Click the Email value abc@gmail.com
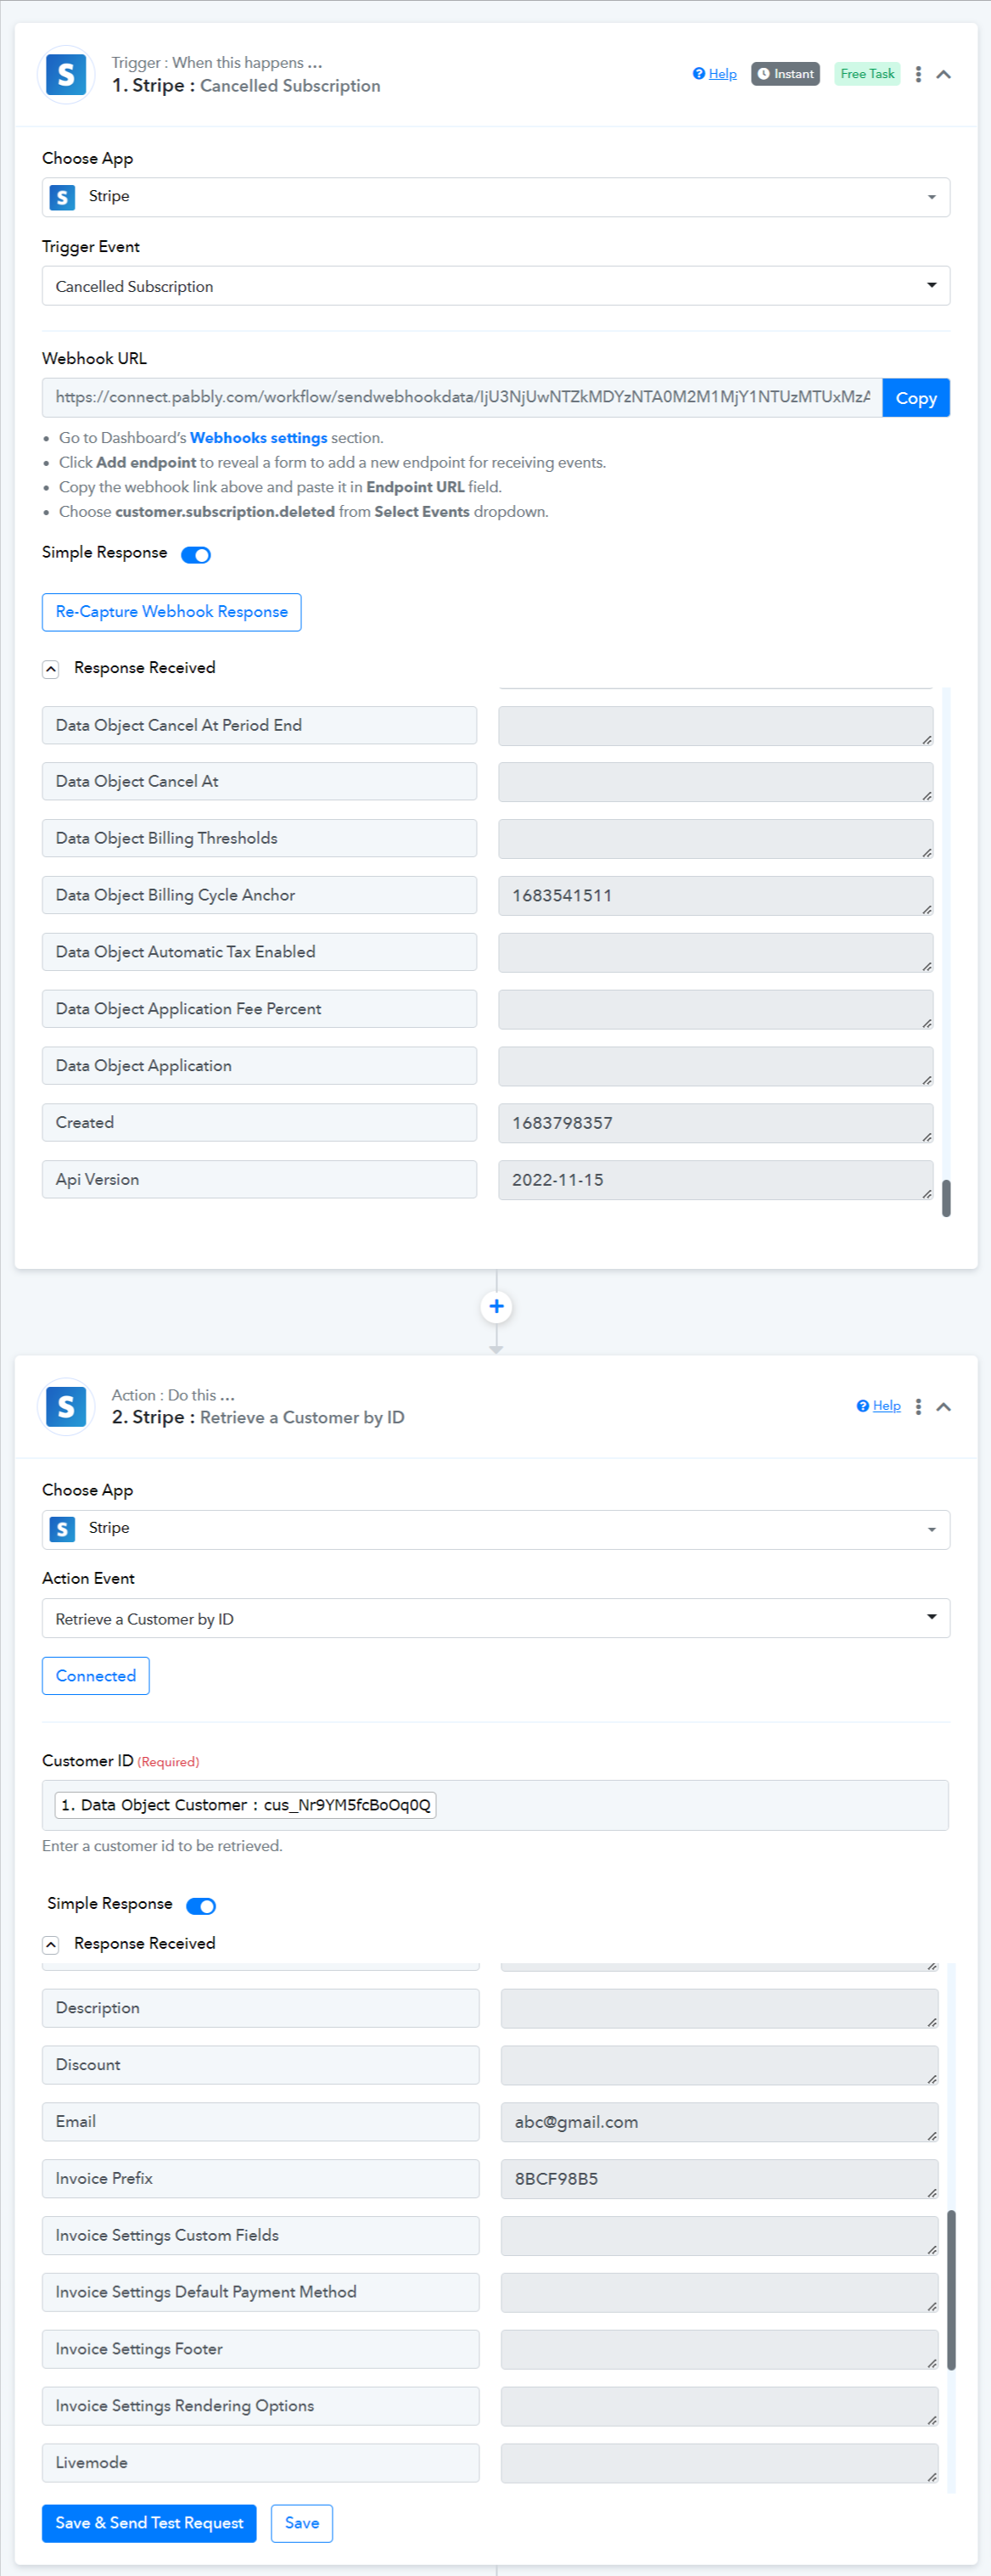Viewport: 991px width, 2576px height. click(x=719, y=2121)
